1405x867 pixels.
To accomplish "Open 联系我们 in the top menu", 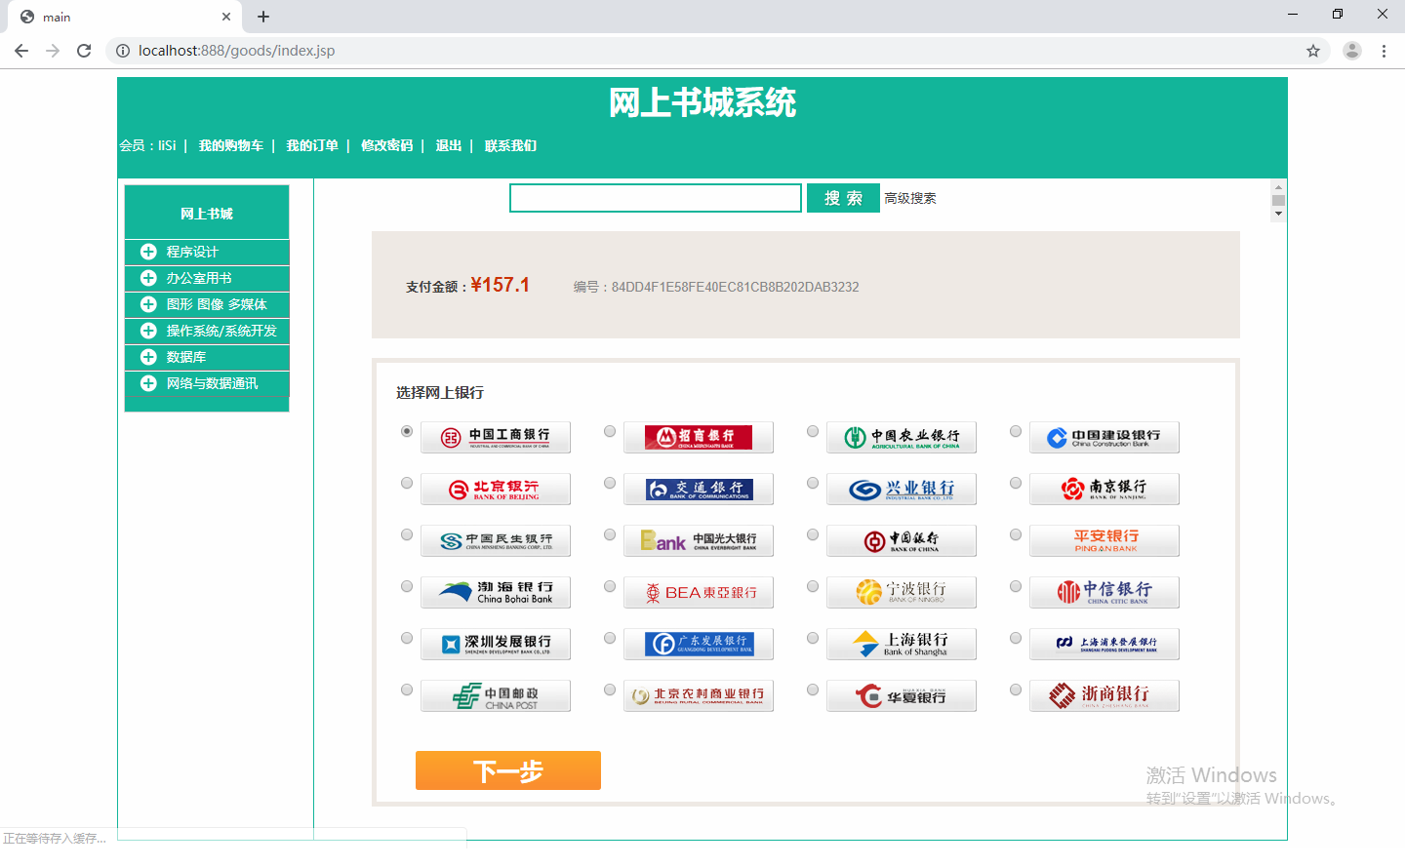I will click(x=510, y=145).
